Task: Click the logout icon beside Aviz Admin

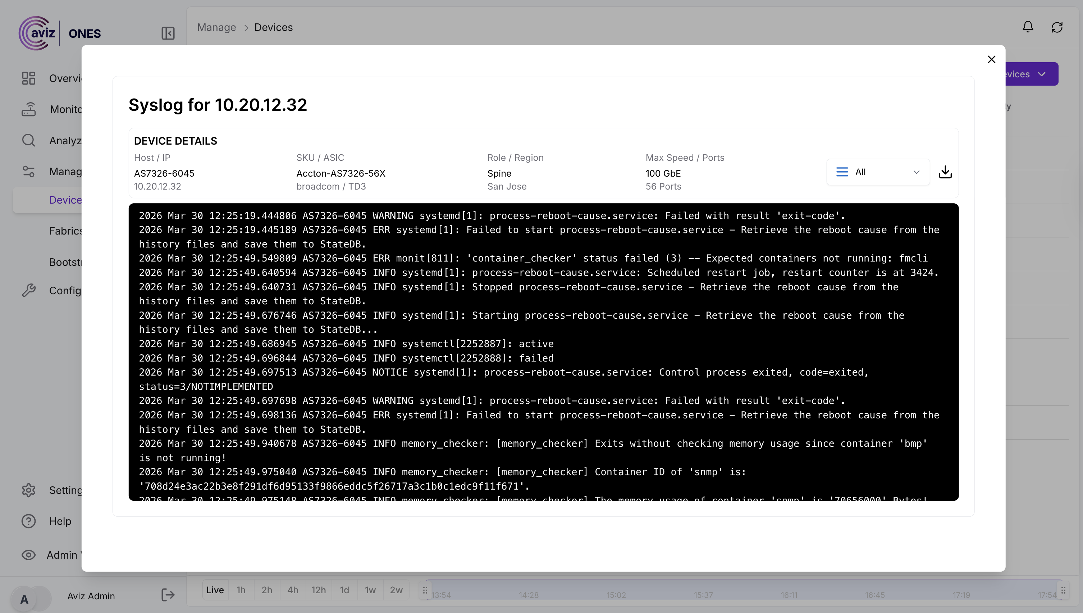Action: (168, 595)
